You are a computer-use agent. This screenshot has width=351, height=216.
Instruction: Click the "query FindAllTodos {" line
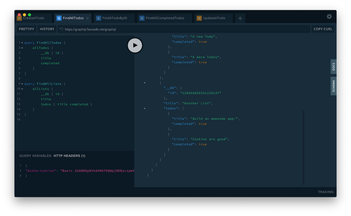click(45, 43)
